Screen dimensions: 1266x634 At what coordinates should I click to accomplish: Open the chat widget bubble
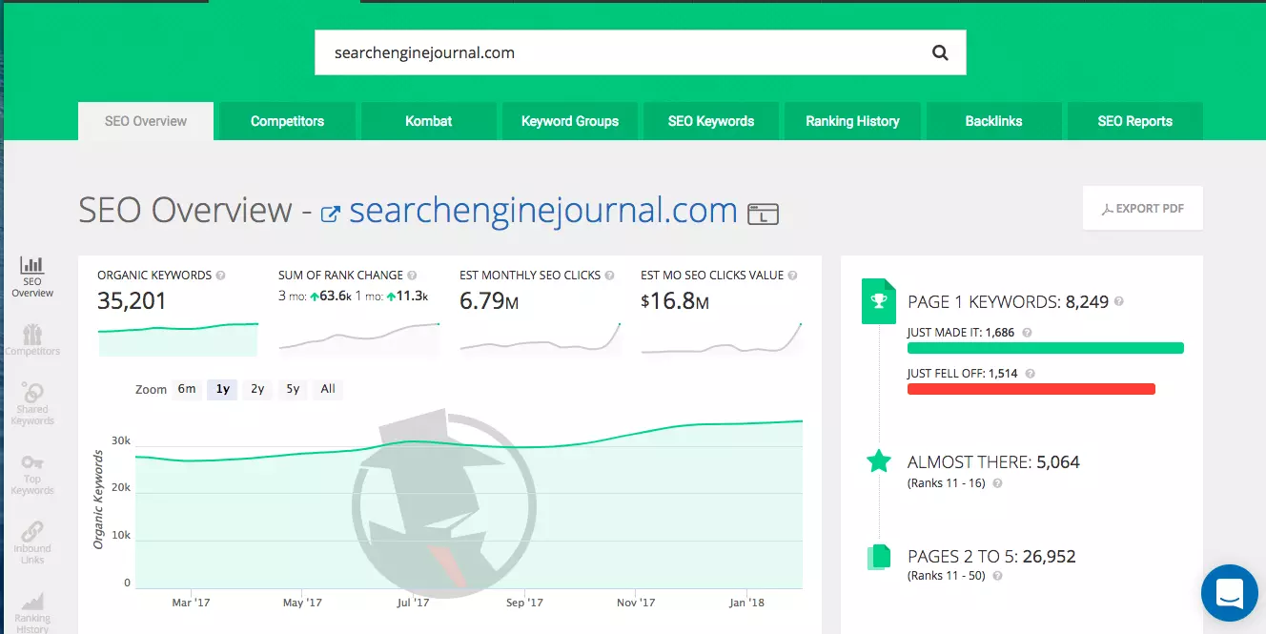(1230, 593)
